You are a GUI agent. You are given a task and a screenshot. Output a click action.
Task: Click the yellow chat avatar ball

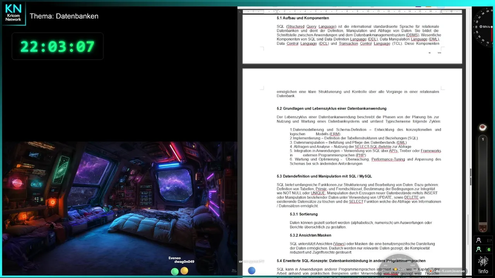coord(184,271)
